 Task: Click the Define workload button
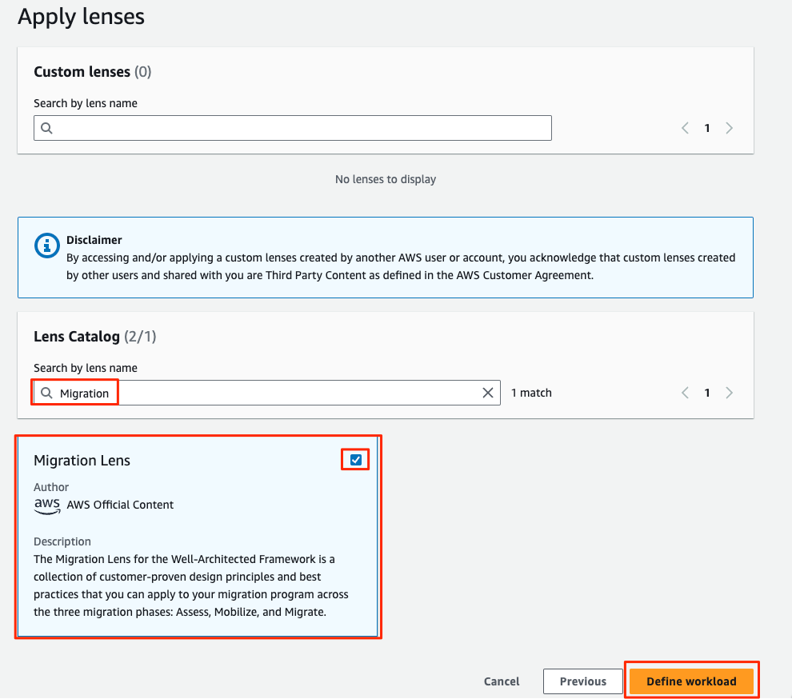[x=691, y=681]
